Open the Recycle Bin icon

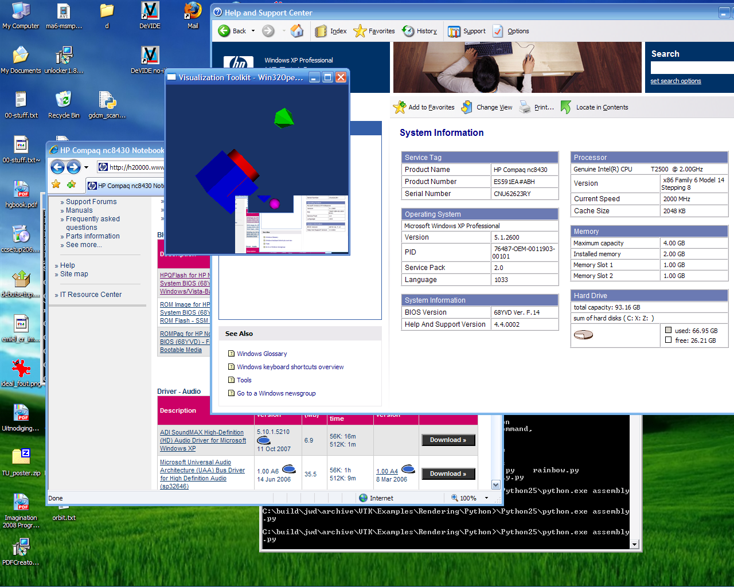tap(64, 105)
